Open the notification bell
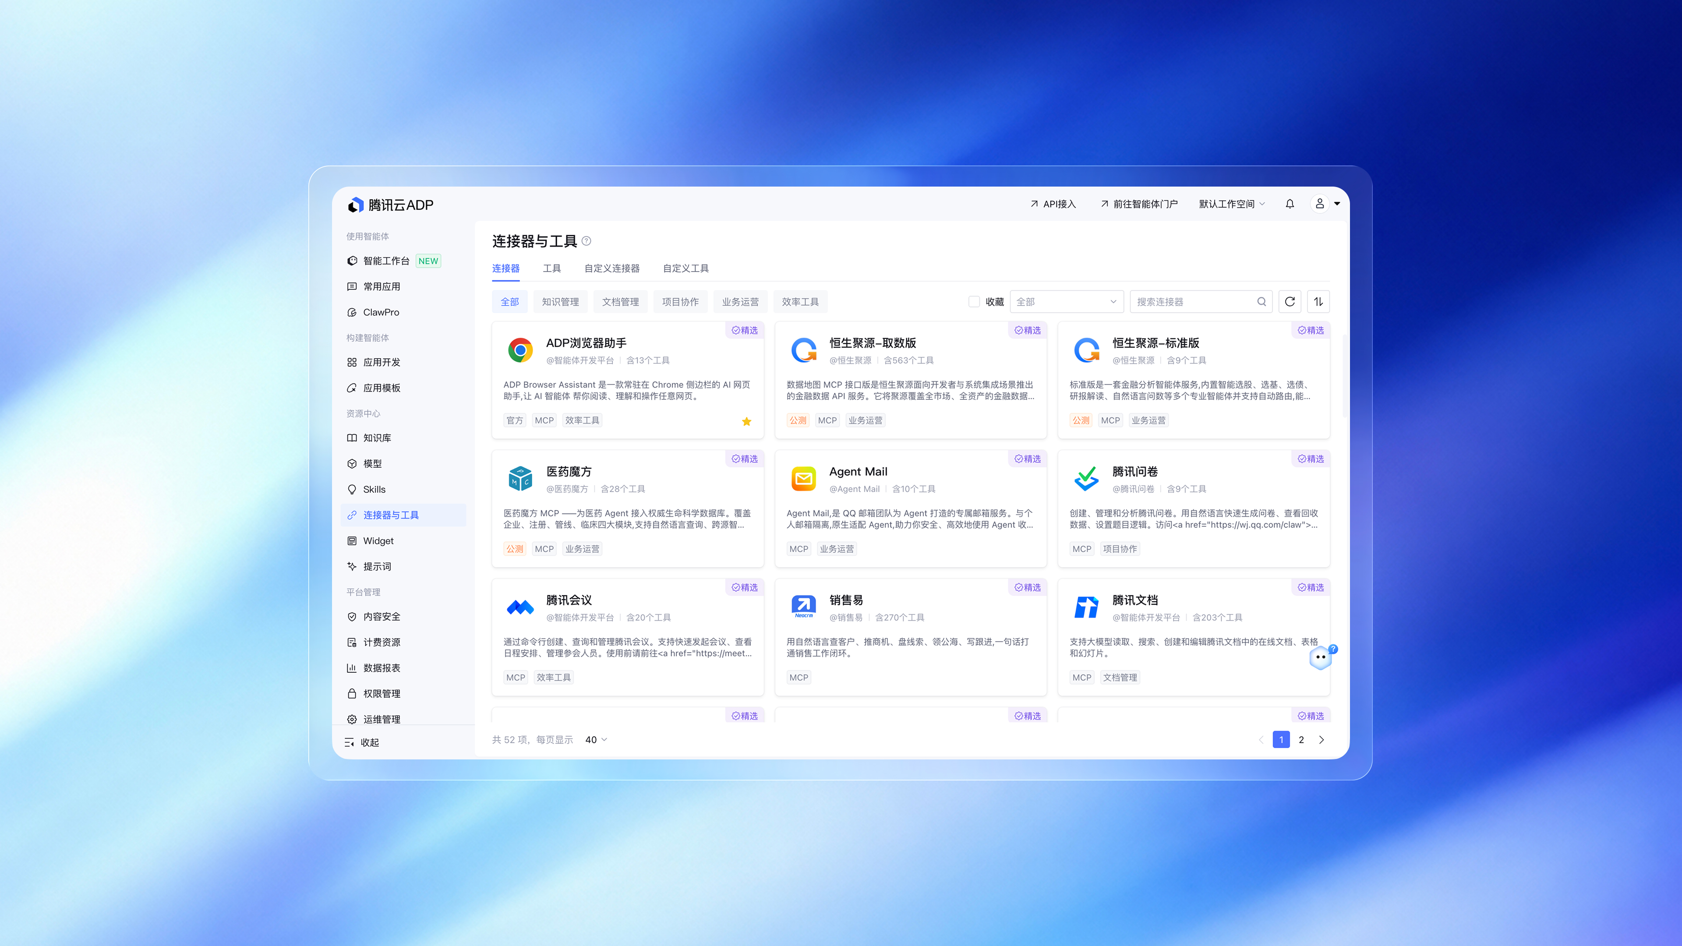Image resolution: width=1682 pixels, height=946 pixels. point(1290,204)
